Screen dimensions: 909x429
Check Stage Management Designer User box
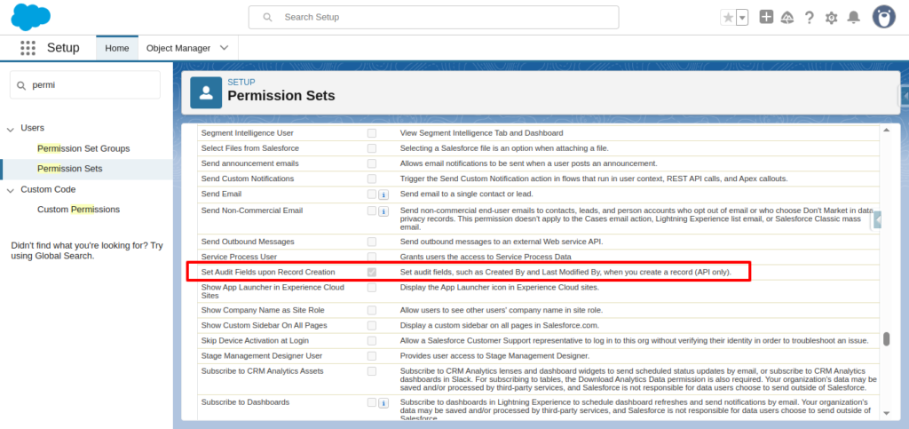[372, 355]
